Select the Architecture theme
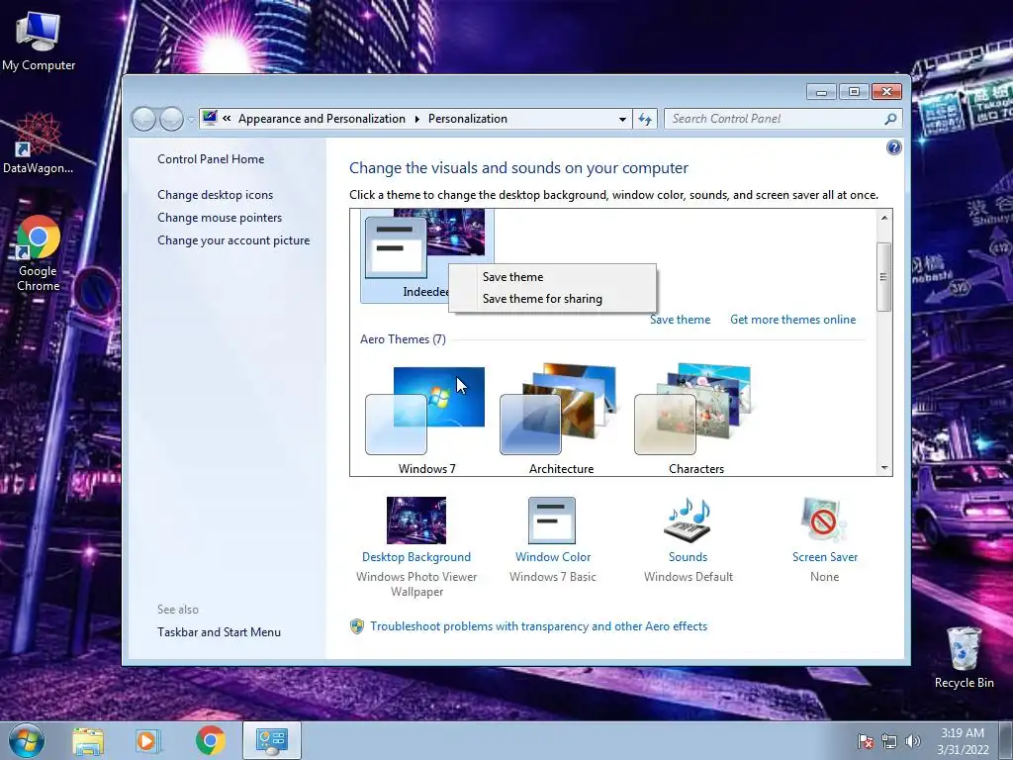The width and height of the screenshot is (1013, 760). point(561,419)
